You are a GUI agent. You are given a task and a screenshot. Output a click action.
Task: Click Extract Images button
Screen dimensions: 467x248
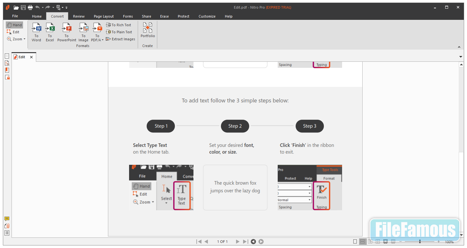(x=120, y=39)
